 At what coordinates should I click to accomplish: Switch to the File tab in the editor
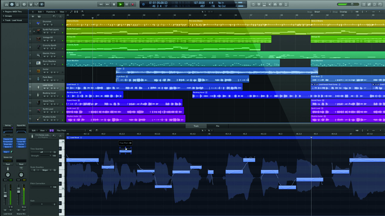tap(218, 126)
